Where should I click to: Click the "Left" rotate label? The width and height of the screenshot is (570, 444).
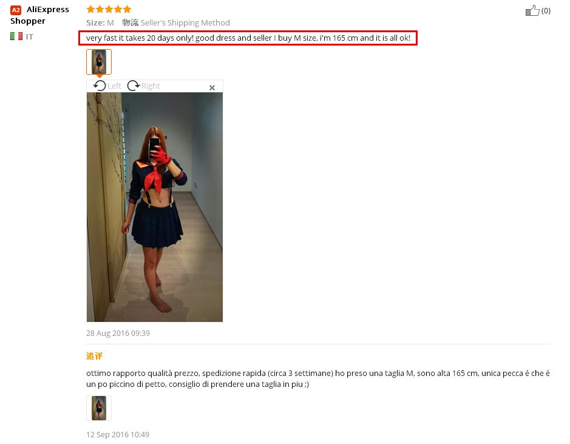[114, 86]
